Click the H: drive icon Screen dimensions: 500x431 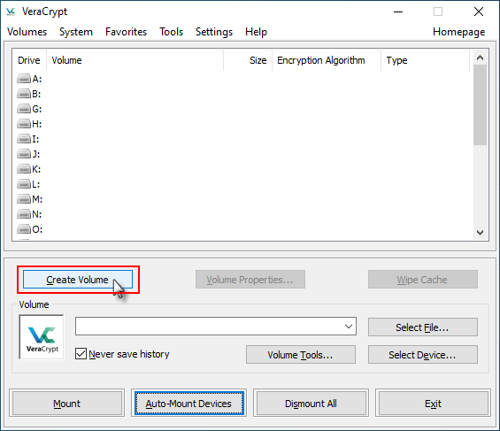click(24, 124)
